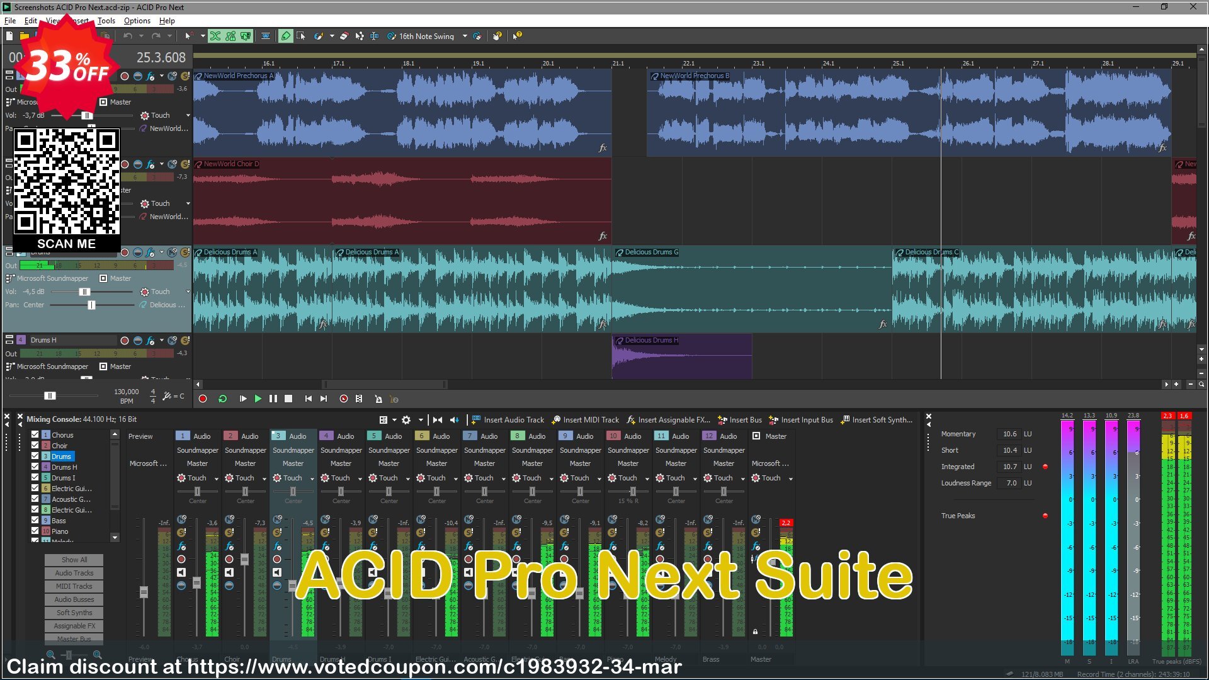
Task: Toggle the Drums H checkbox in the channel list
Action: point(35,467)
